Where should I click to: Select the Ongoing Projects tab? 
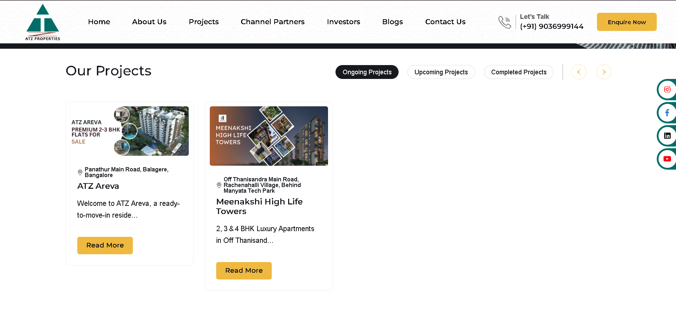(367, 72)
